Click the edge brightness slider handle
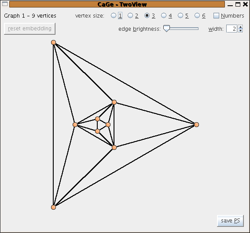This screenshot has width=250, height=233. [167, 29]
